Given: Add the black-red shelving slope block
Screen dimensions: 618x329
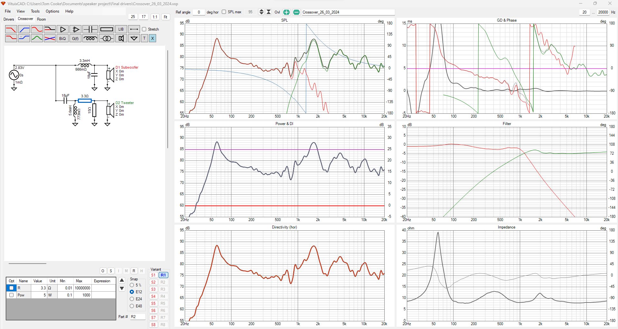Looking at the screenshot, I should pyautogui.click(x=50, y=29).
